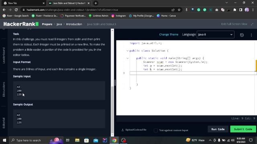Toggle the browser side panel icon
Image resolution: width=257 pixels, height=144 pixels.
tap(241, 10)
